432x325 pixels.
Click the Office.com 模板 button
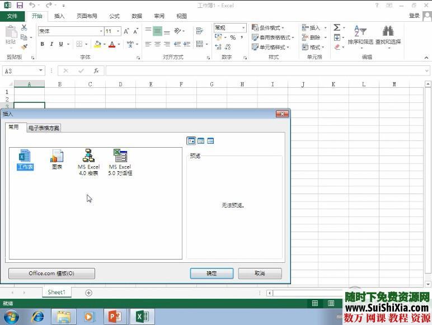click(51, 273)
